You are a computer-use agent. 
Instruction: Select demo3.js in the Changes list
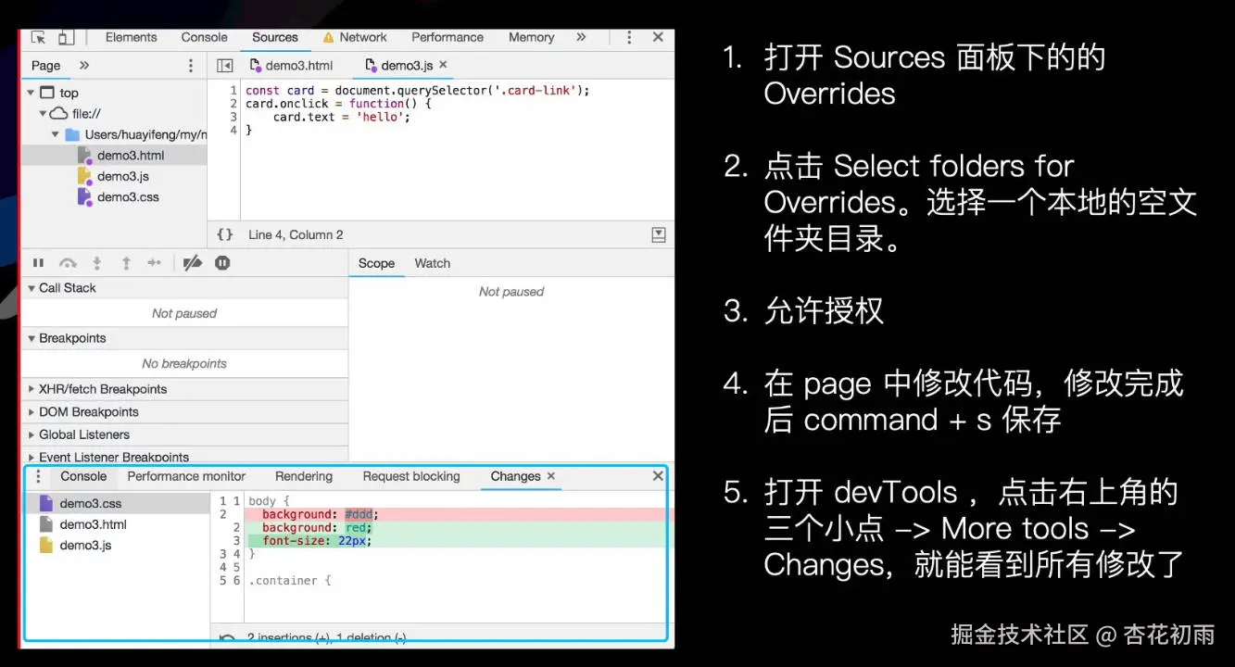[x=85, y=546]
